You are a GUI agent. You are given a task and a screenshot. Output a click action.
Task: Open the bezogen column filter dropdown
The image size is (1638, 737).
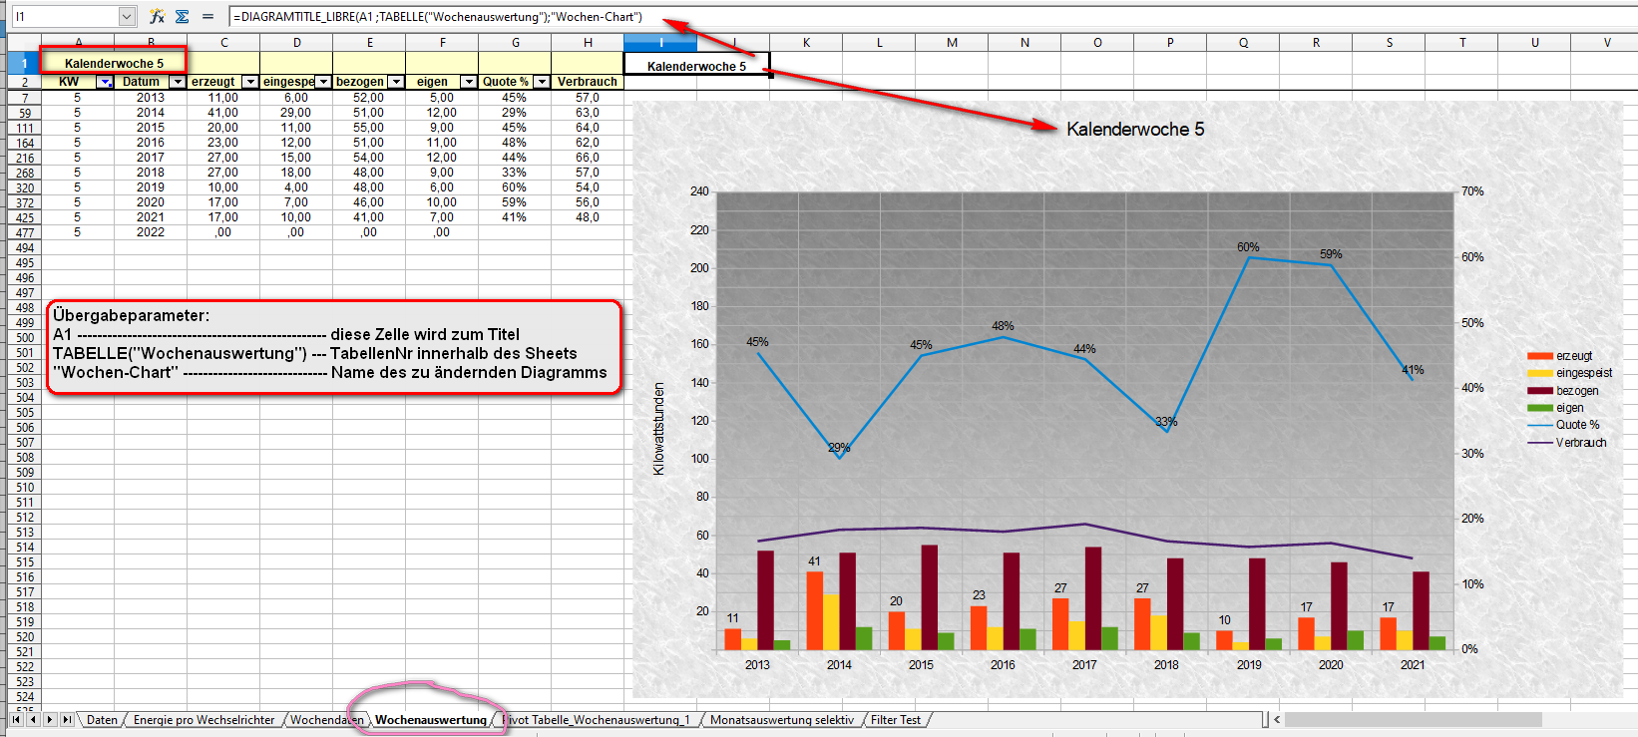[x=396, y=82]
